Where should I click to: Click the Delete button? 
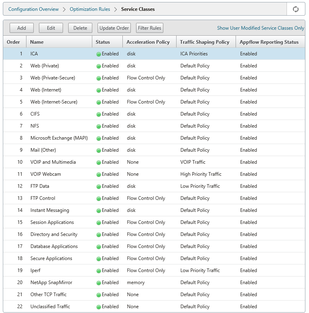tap(80, 28)
